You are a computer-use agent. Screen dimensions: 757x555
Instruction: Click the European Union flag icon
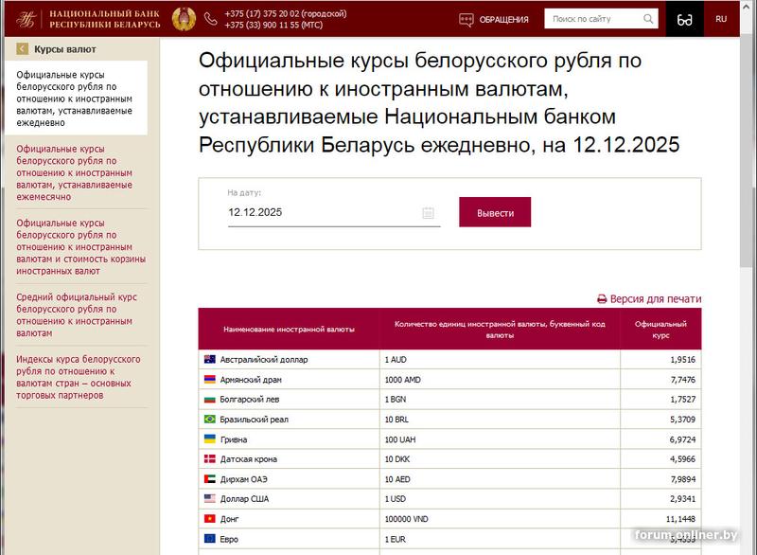(209, 538)
